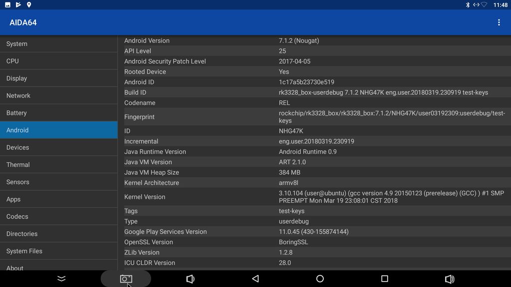Open the Sensors list
The height and width of the screenshot is (287, 511).
(x=59, y=182)
